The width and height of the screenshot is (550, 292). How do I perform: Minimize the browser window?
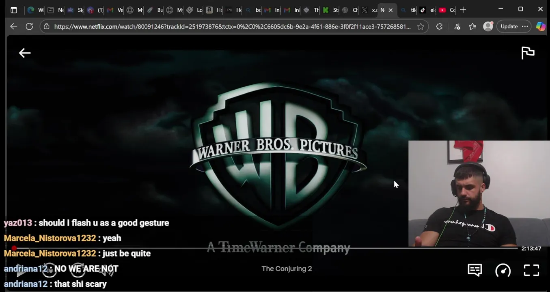(x=500, y=9)
